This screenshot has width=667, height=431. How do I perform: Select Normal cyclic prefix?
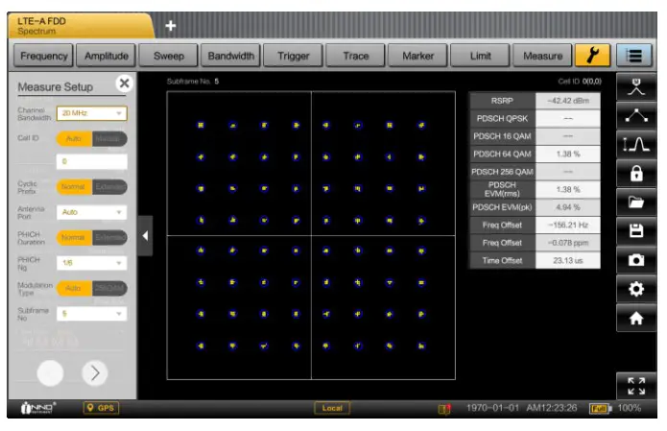[74, 187]
